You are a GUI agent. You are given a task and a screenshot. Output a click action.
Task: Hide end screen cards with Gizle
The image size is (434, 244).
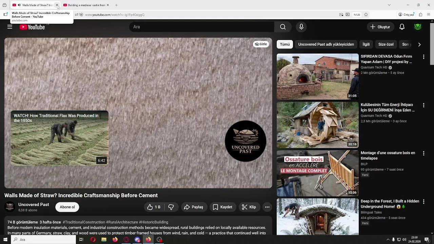click(261, 44)
